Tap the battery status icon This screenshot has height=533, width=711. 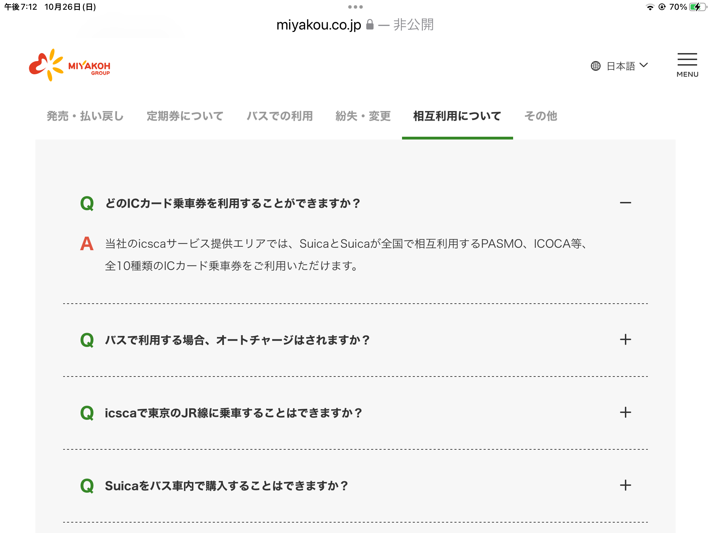tap(697, 7)
